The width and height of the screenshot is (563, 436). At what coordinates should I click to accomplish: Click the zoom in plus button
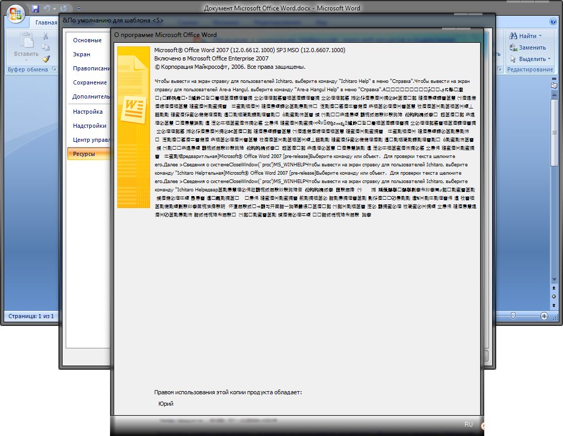click(544, 316)
